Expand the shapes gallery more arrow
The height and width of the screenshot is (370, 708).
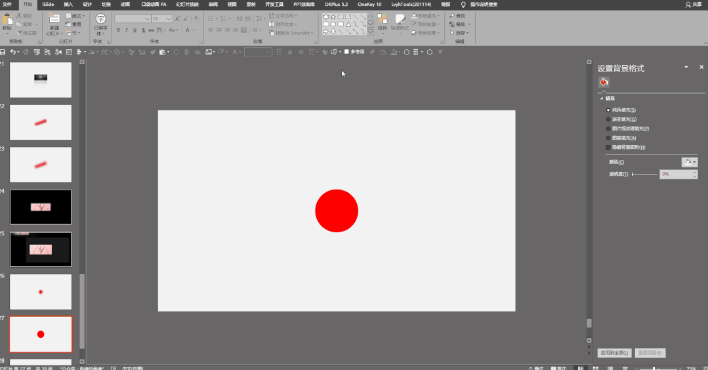click(370, 33)
